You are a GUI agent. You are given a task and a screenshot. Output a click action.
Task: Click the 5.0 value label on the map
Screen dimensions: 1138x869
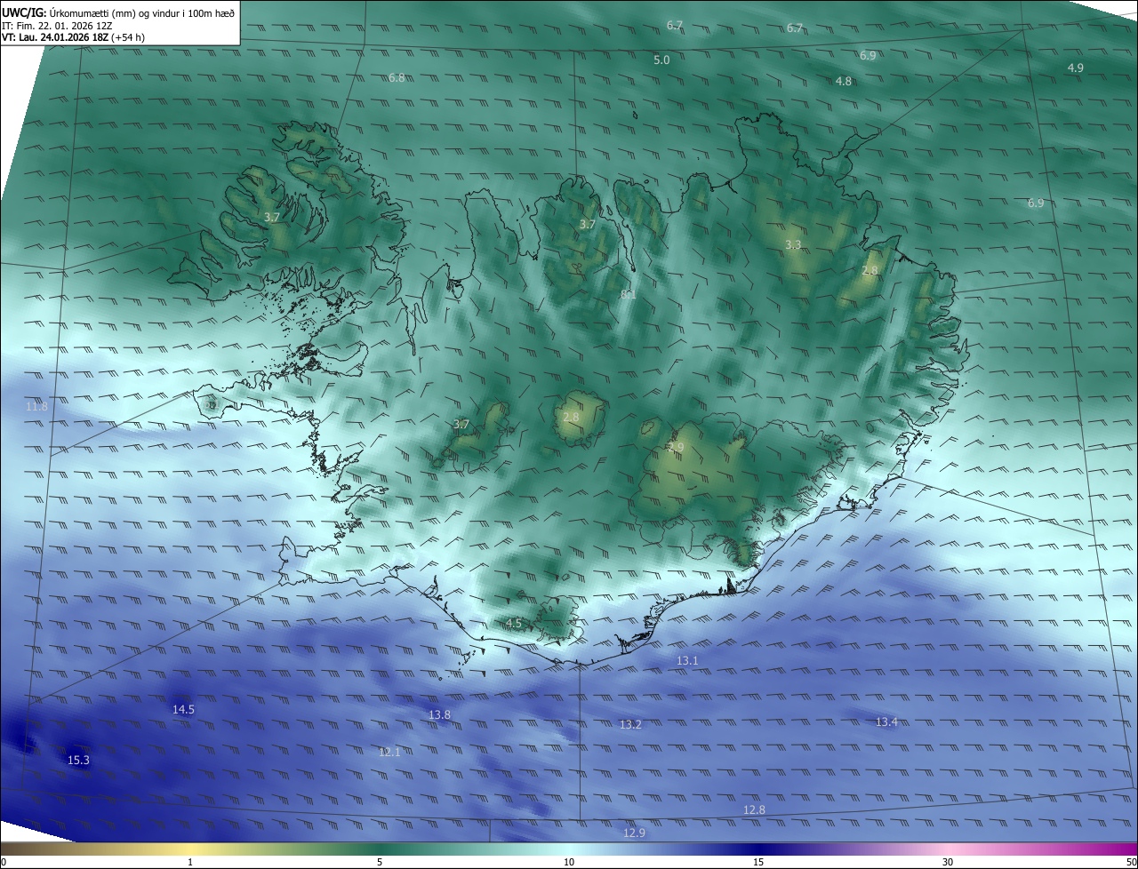pos(661,60)
